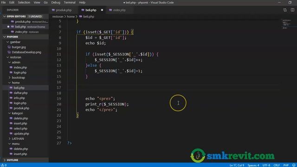
Task: Open index.php under admin folder
Action: [20, 67]
